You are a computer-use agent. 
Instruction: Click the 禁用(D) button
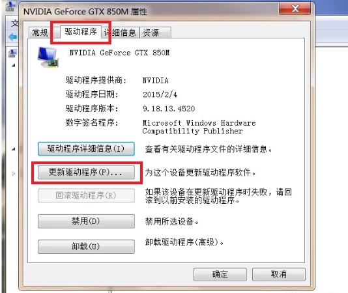click(x=86, y=221)
